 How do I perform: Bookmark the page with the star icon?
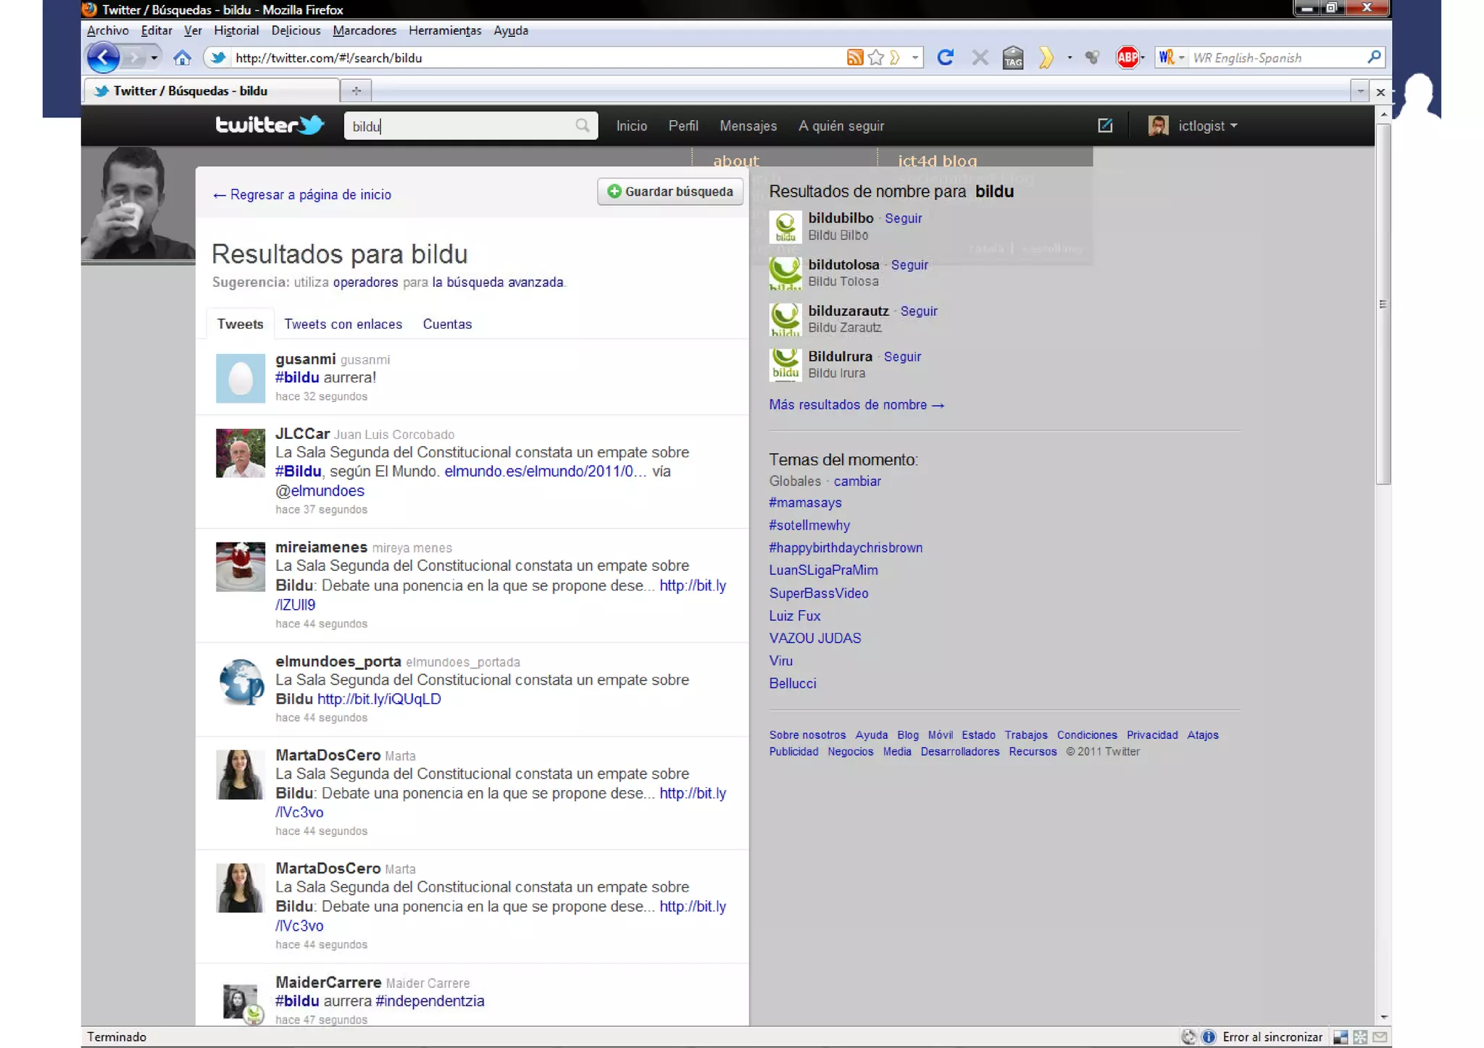[876, 58]
